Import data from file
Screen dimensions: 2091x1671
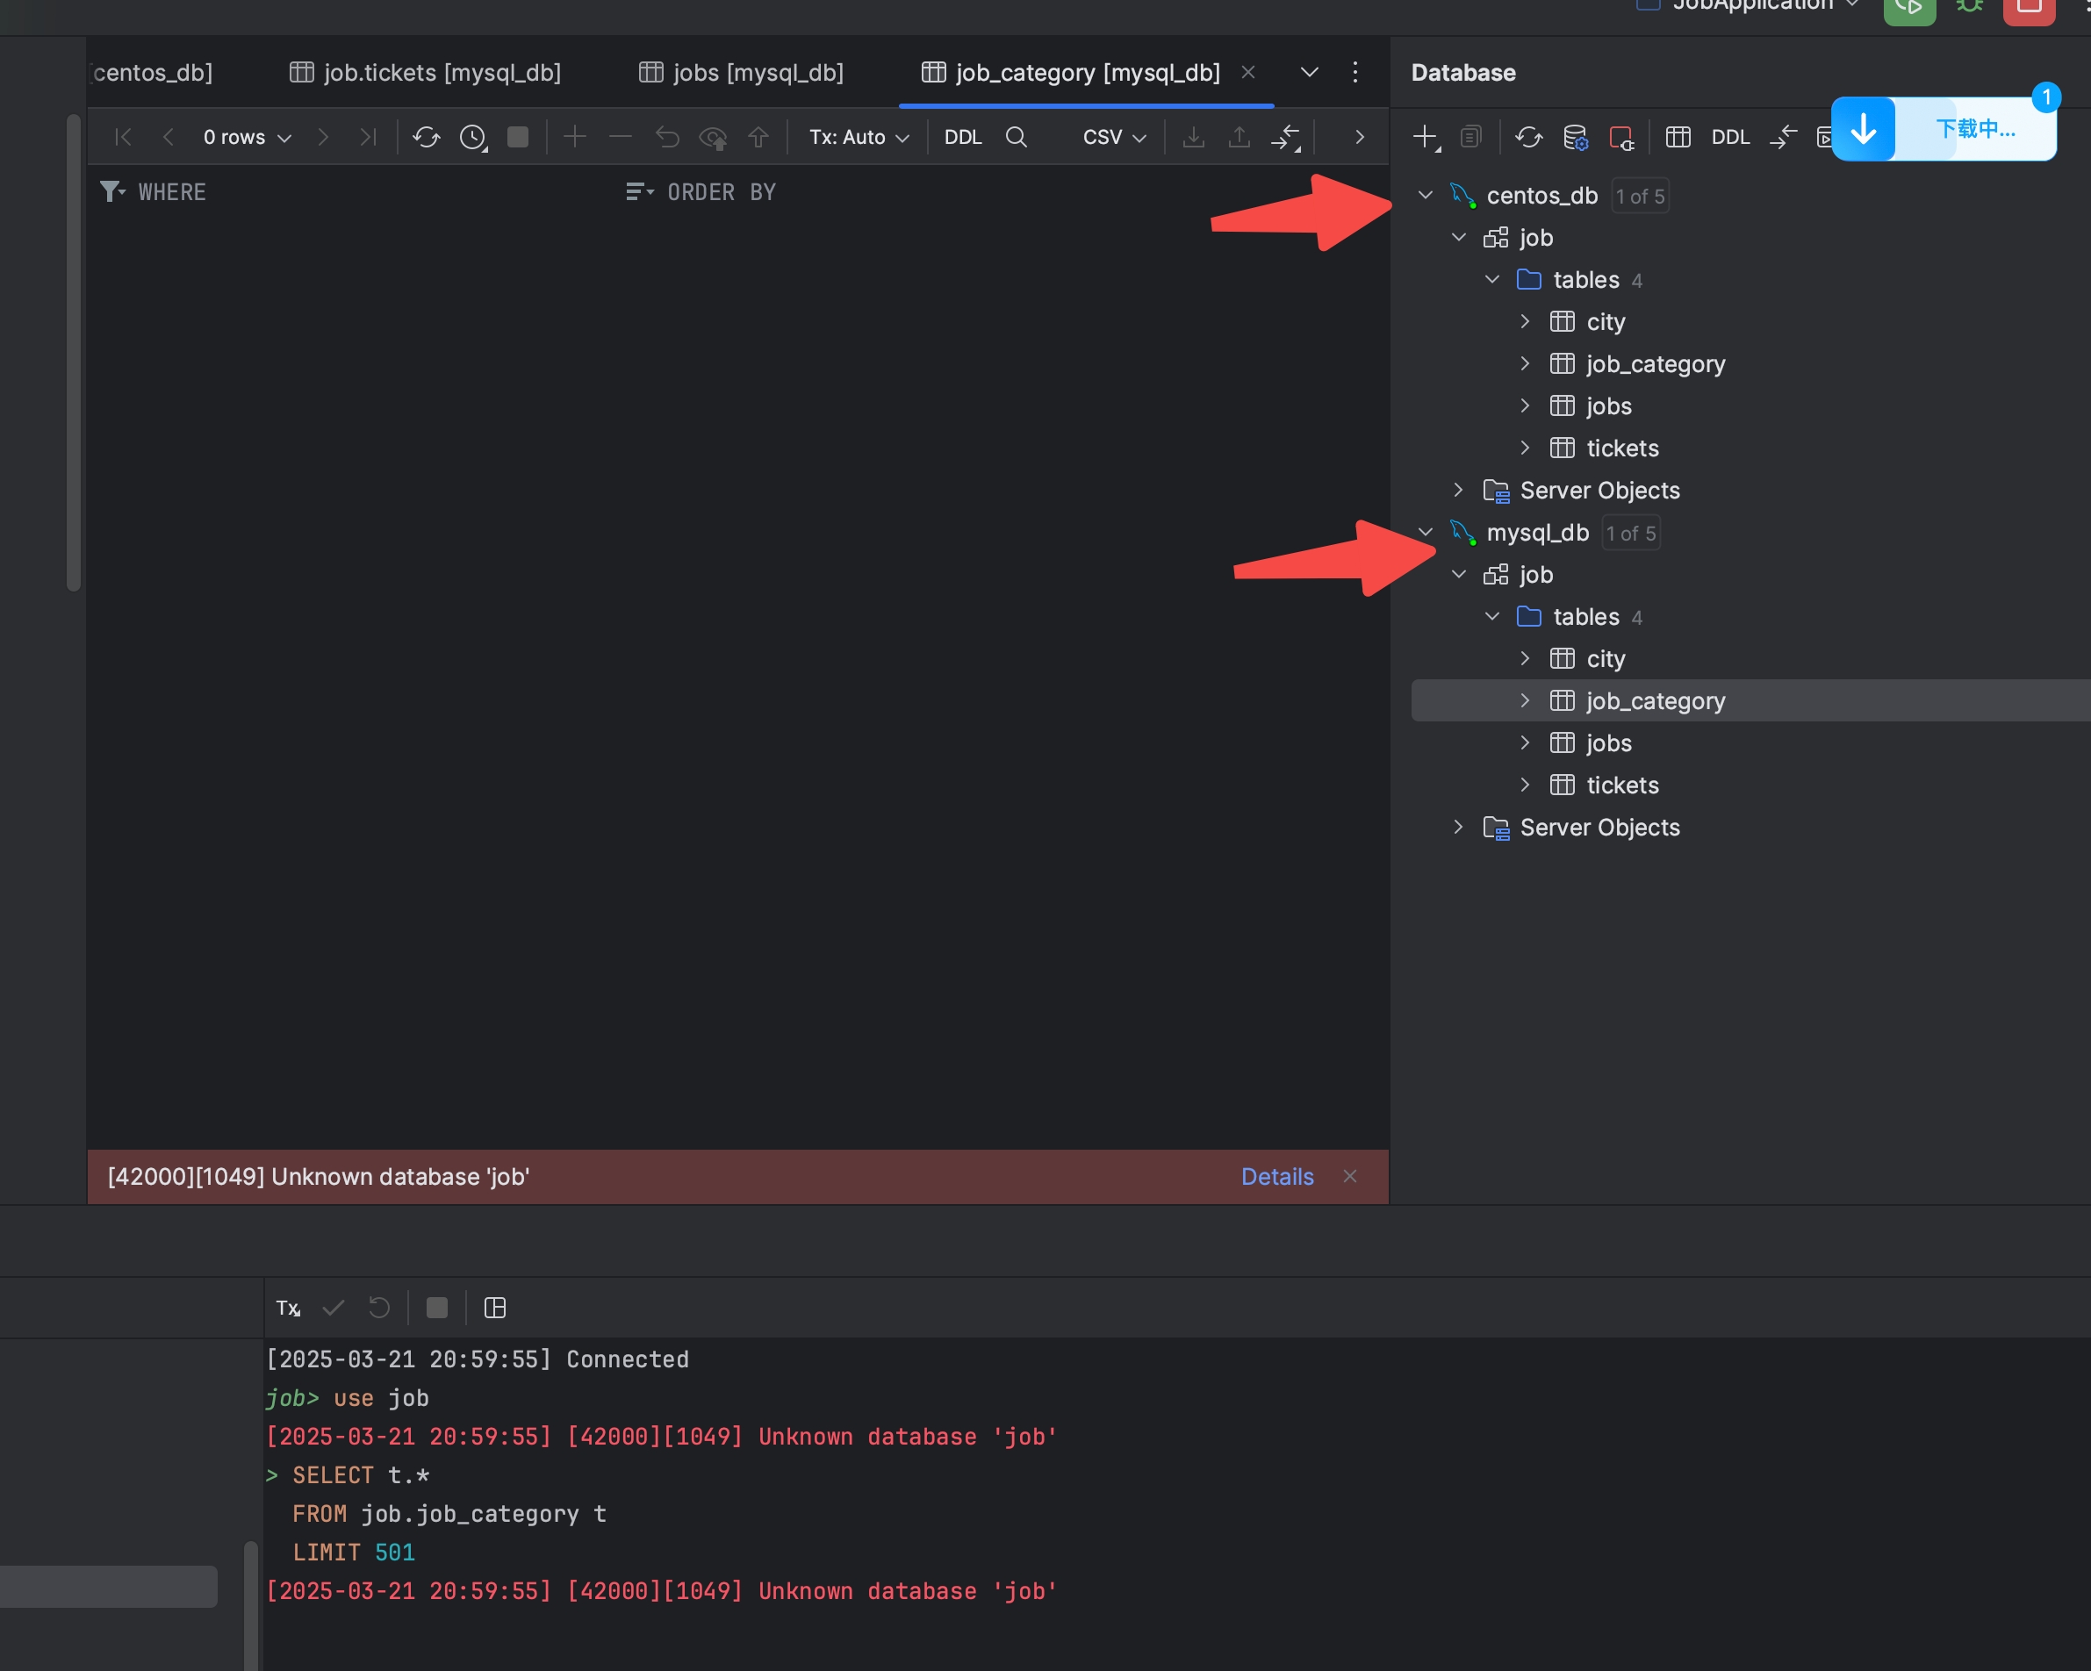(1240, 137)
